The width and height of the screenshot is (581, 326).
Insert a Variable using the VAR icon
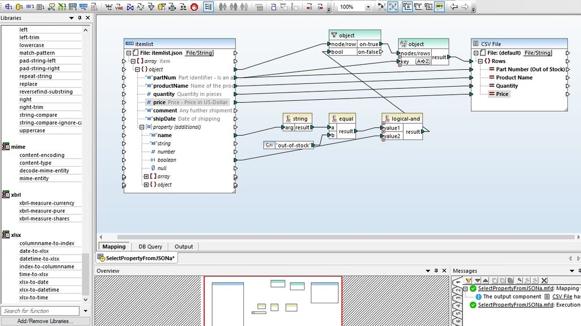119,7
